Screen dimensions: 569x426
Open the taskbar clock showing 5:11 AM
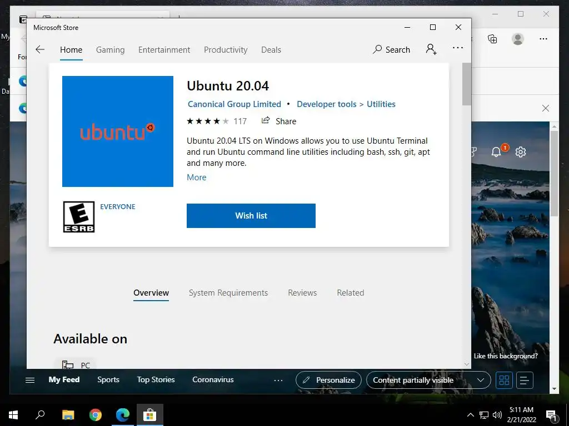[x=521, y=415]
